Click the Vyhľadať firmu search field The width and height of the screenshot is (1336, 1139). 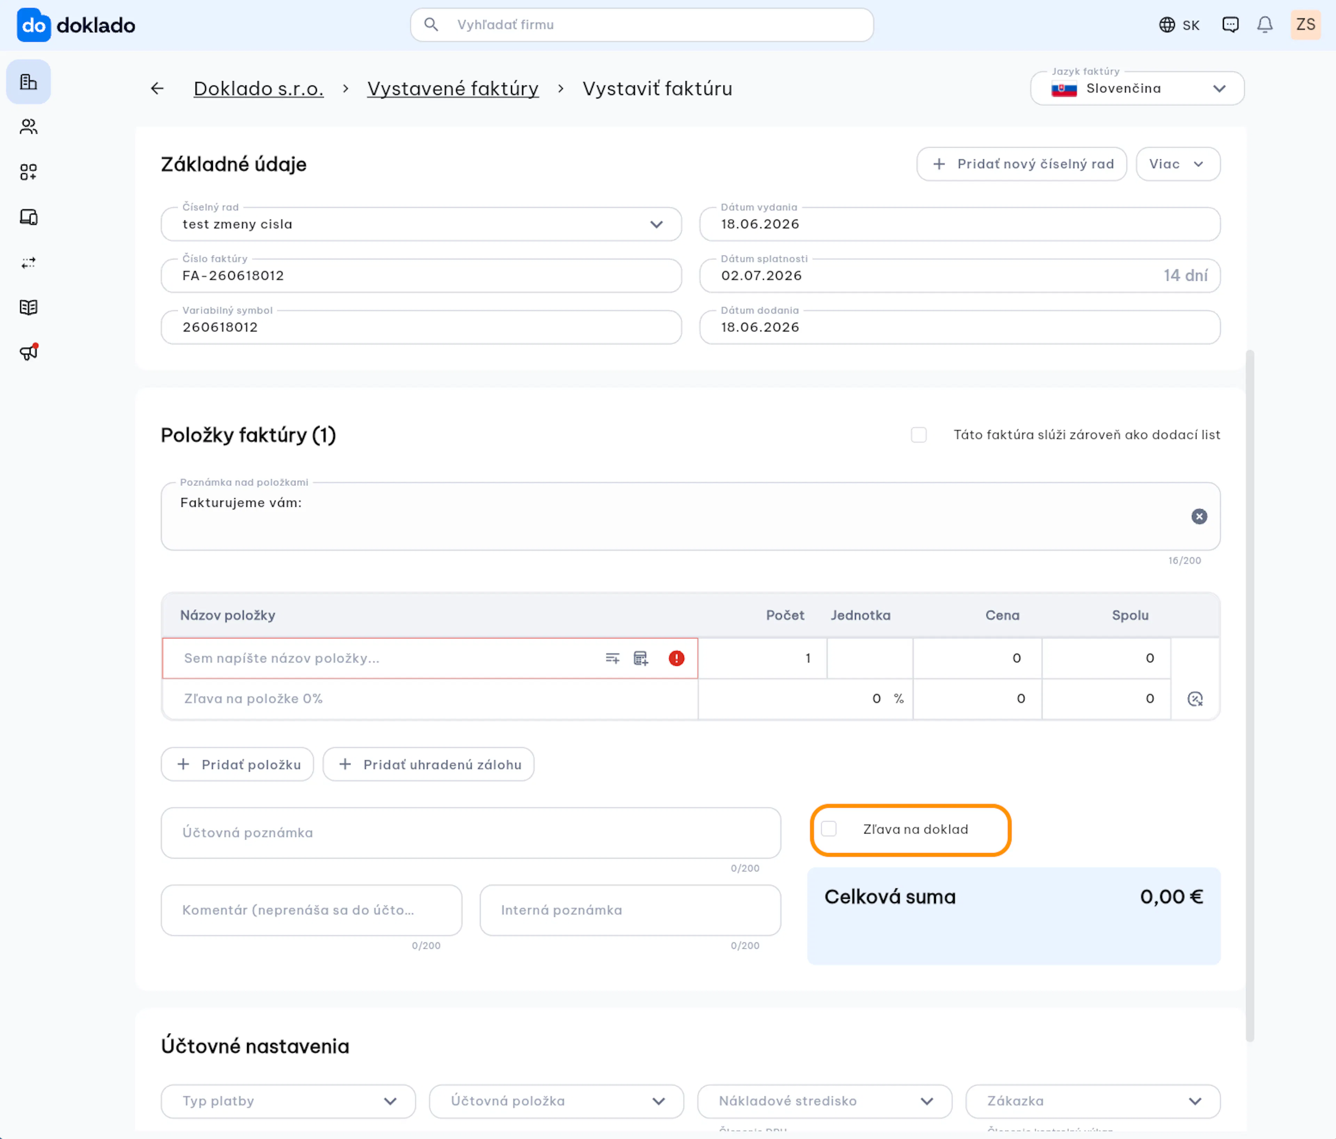(642, 24)
